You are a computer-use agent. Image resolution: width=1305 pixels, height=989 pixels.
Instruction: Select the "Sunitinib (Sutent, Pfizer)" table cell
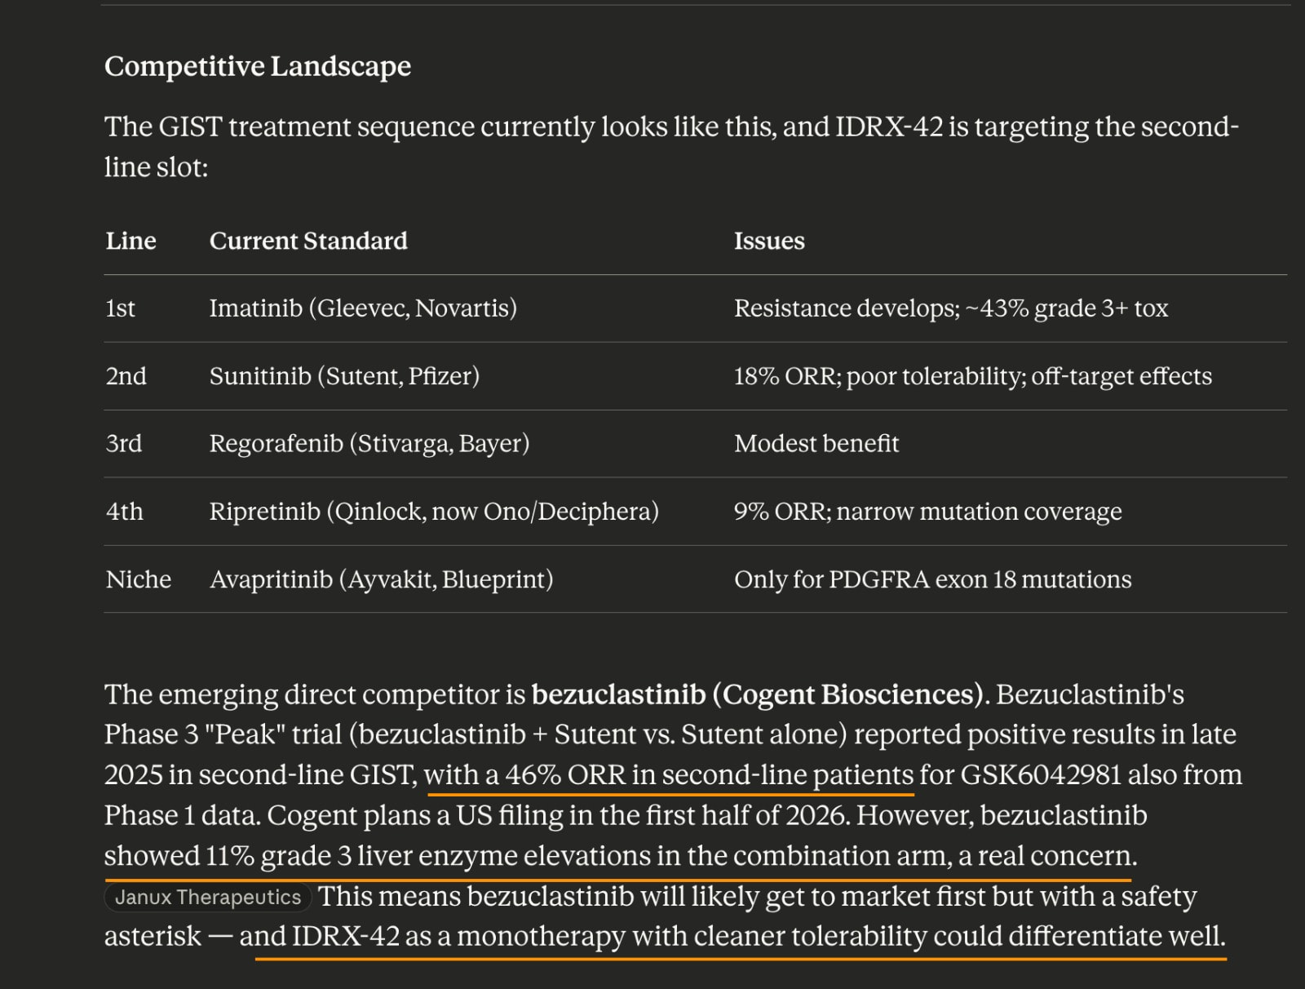[344, 376]
